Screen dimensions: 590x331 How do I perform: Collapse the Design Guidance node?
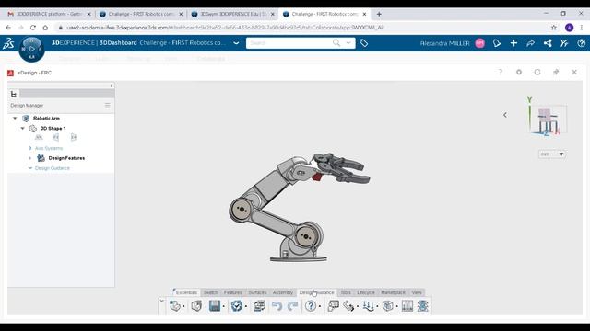click(30, 168)
